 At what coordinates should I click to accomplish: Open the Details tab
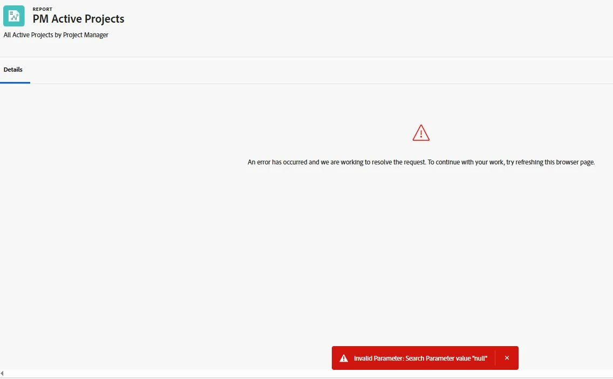tap(13, 70)
